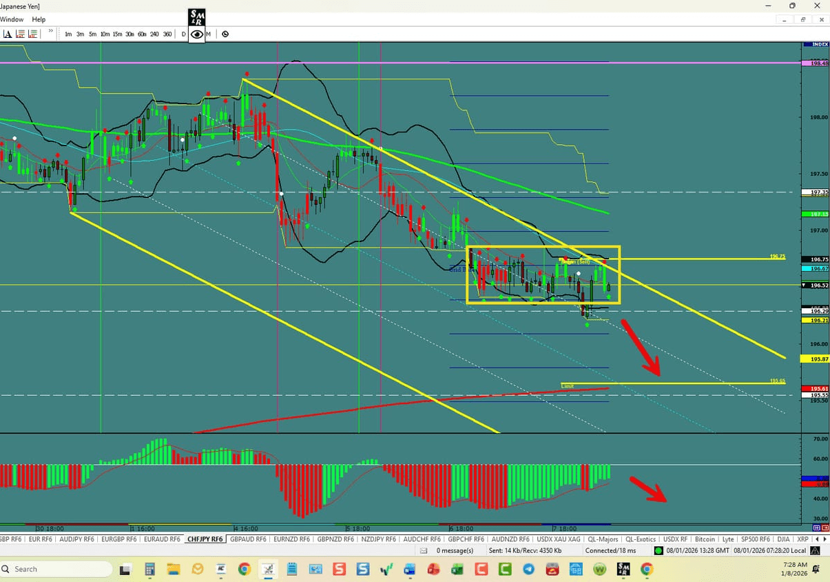The height and width of the screenshot is (582, 830).
Task: Open the Help menu
Action: (x=39, y=19)
